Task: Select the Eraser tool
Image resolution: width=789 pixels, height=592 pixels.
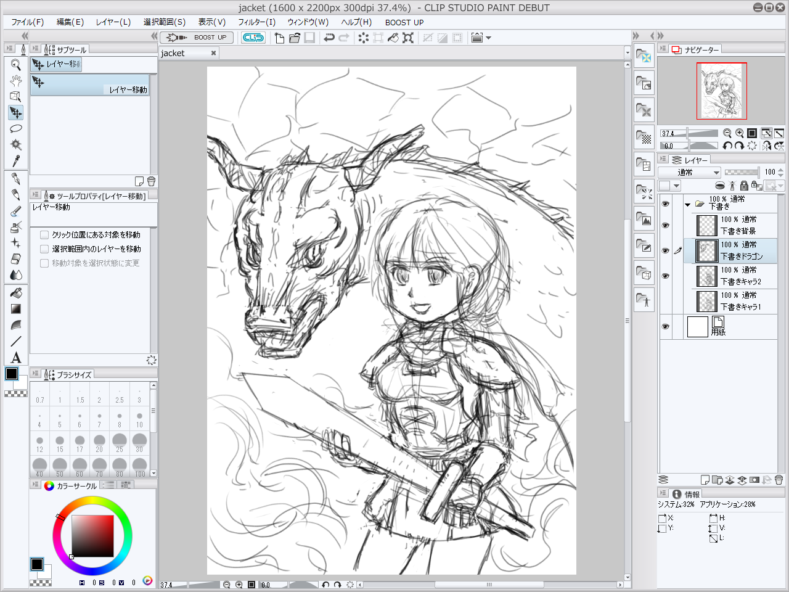Action: (16, 259)
